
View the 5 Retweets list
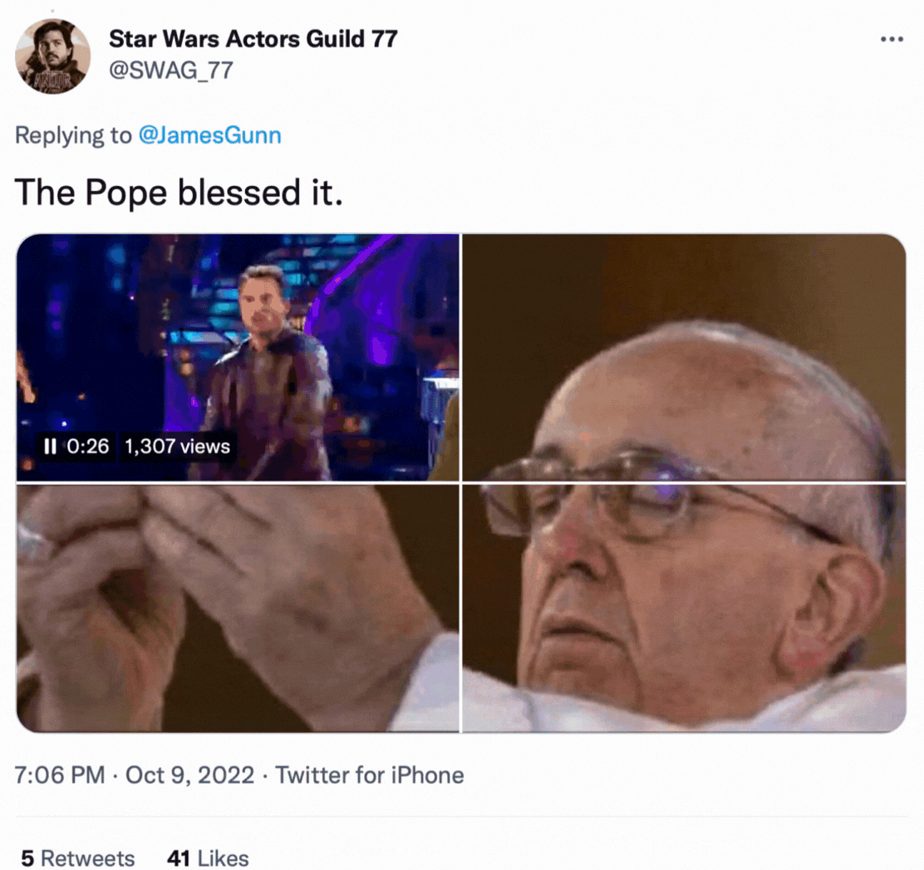point(78,858)
